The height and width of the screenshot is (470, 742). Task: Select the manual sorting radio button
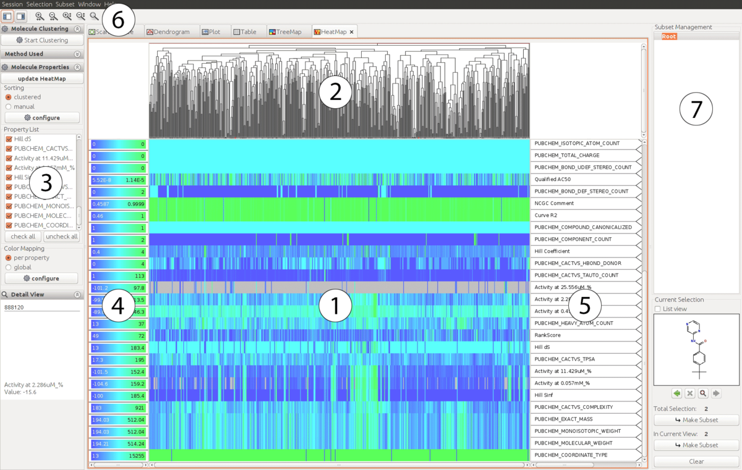pyautogui.click(x=8, y=106)
